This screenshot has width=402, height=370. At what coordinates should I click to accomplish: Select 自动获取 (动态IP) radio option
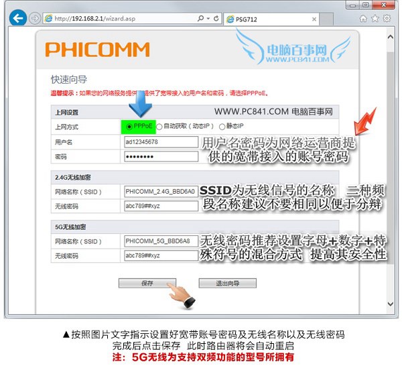[159, 126]
